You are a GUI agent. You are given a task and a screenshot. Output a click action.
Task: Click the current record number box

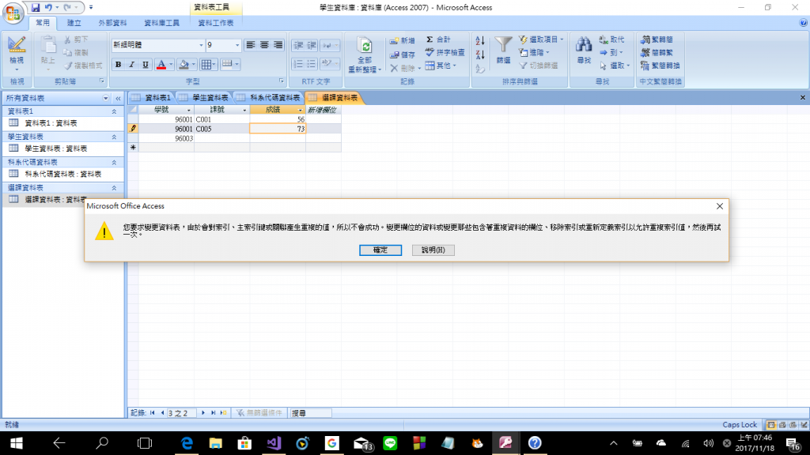tap(181, 413)
